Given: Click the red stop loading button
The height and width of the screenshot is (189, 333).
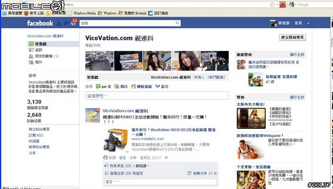Looking at the screenshot, I should click(x=283, y=4).
